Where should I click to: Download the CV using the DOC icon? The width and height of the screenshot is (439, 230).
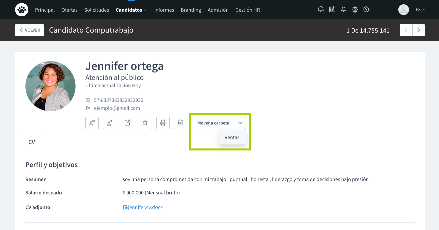coord(181,123)
